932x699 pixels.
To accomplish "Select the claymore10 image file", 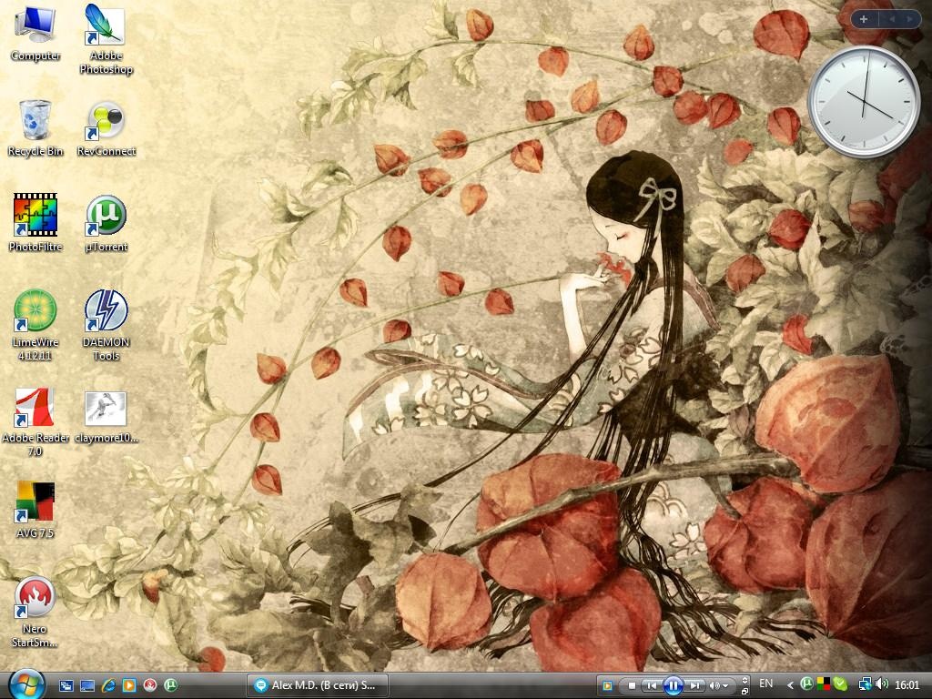I will pyautogui.click(x=106, y=417).
